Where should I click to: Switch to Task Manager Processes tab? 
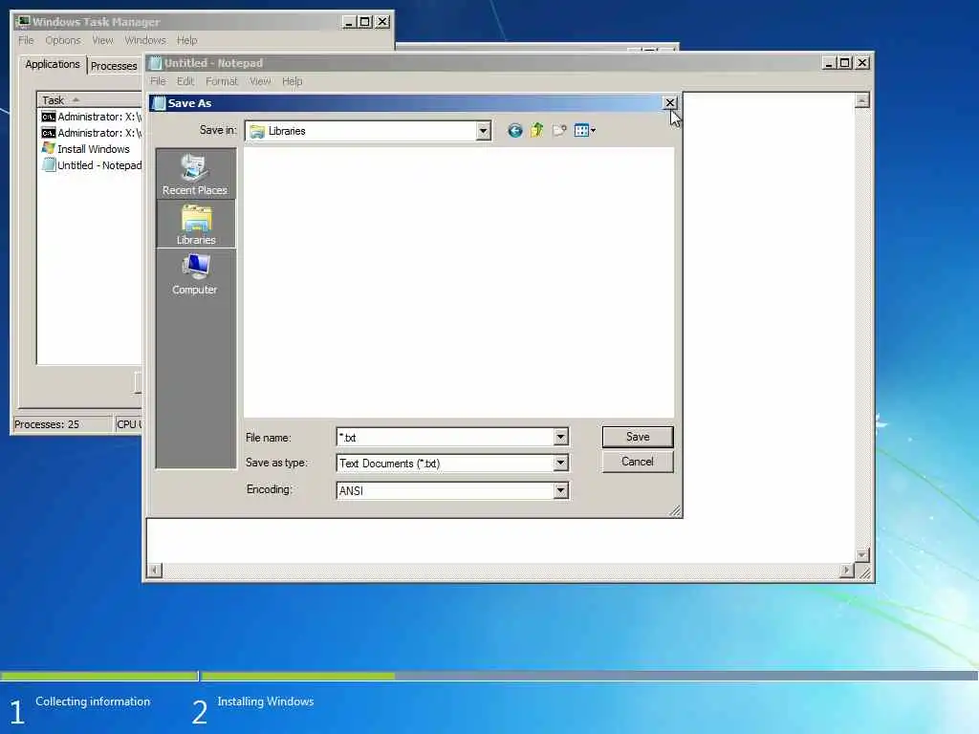pyautogui.click(x=114, y=66)
